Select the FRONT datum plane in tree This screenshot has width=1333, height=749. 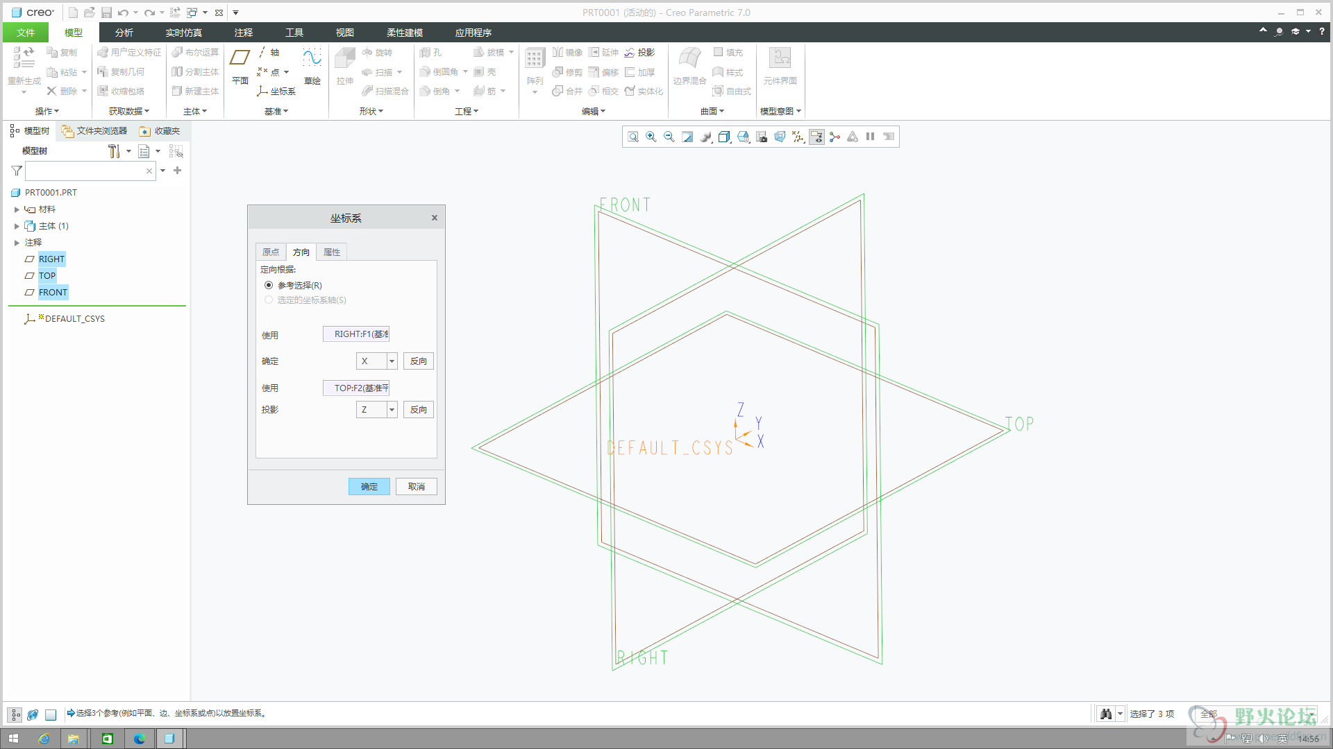pyautogui.click(x=53, y=292)
